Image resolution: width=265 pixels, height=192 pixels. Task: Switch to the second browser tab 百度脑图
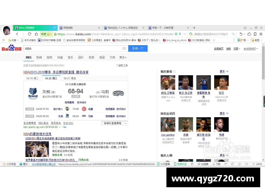tap(79, 28)
